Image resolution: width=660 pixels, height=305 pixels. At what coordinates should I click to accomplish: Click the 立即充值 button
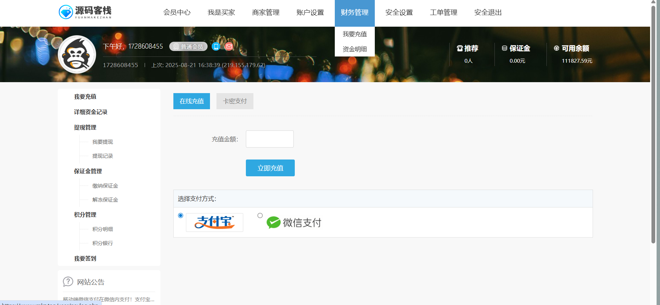click(270, 168)
